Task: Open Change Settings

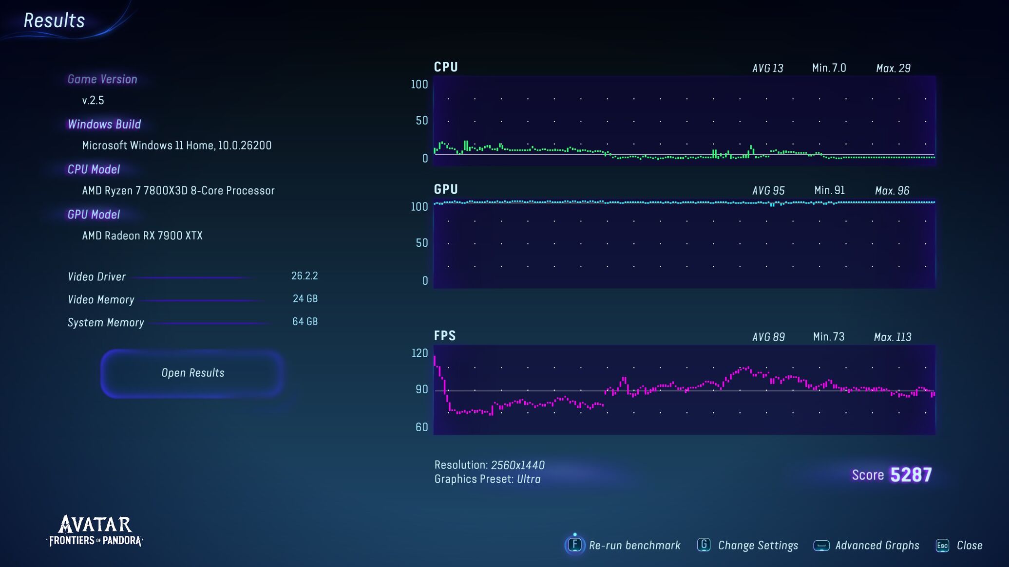Action: pyautogui.click(x=758, y=546)
